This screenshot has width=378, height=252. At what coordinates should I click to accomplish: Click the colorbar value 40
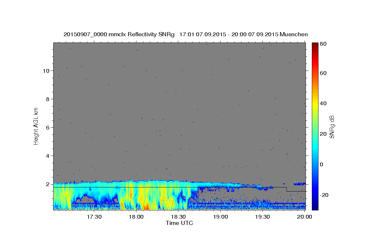tap(323, 103)
